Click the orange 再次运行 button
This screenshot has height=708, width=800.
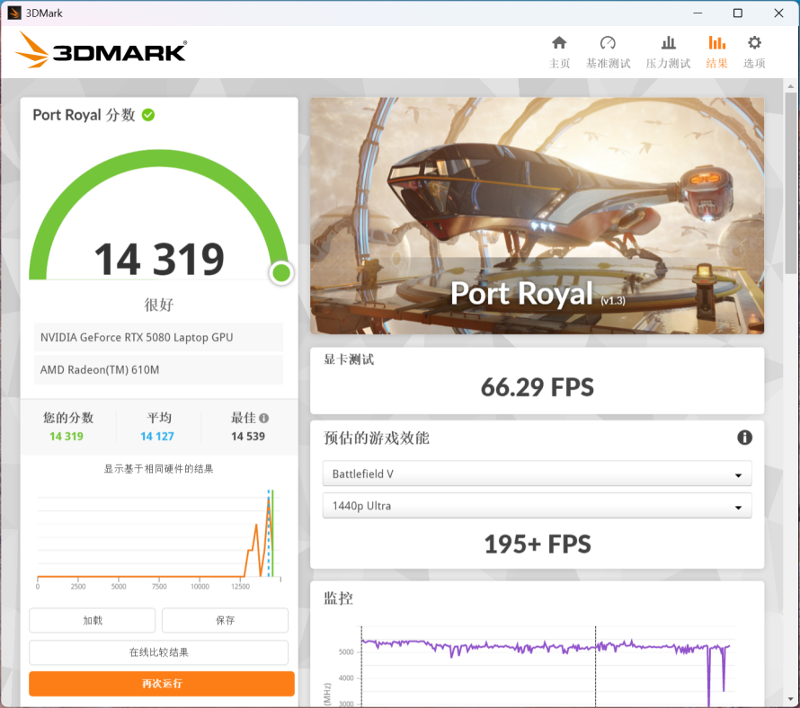tap(162, 684)
